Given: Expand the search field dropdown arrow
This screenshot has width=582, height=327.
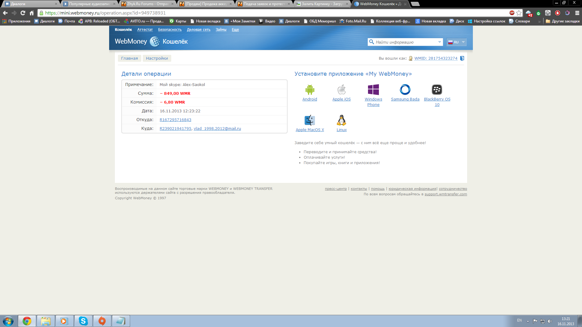Looking at the screenshot, I should [x=440, y=42].
